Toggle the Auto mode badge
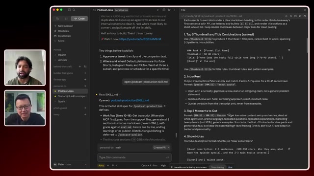Viewport: 314px width, 176px height. coord(101,165)
